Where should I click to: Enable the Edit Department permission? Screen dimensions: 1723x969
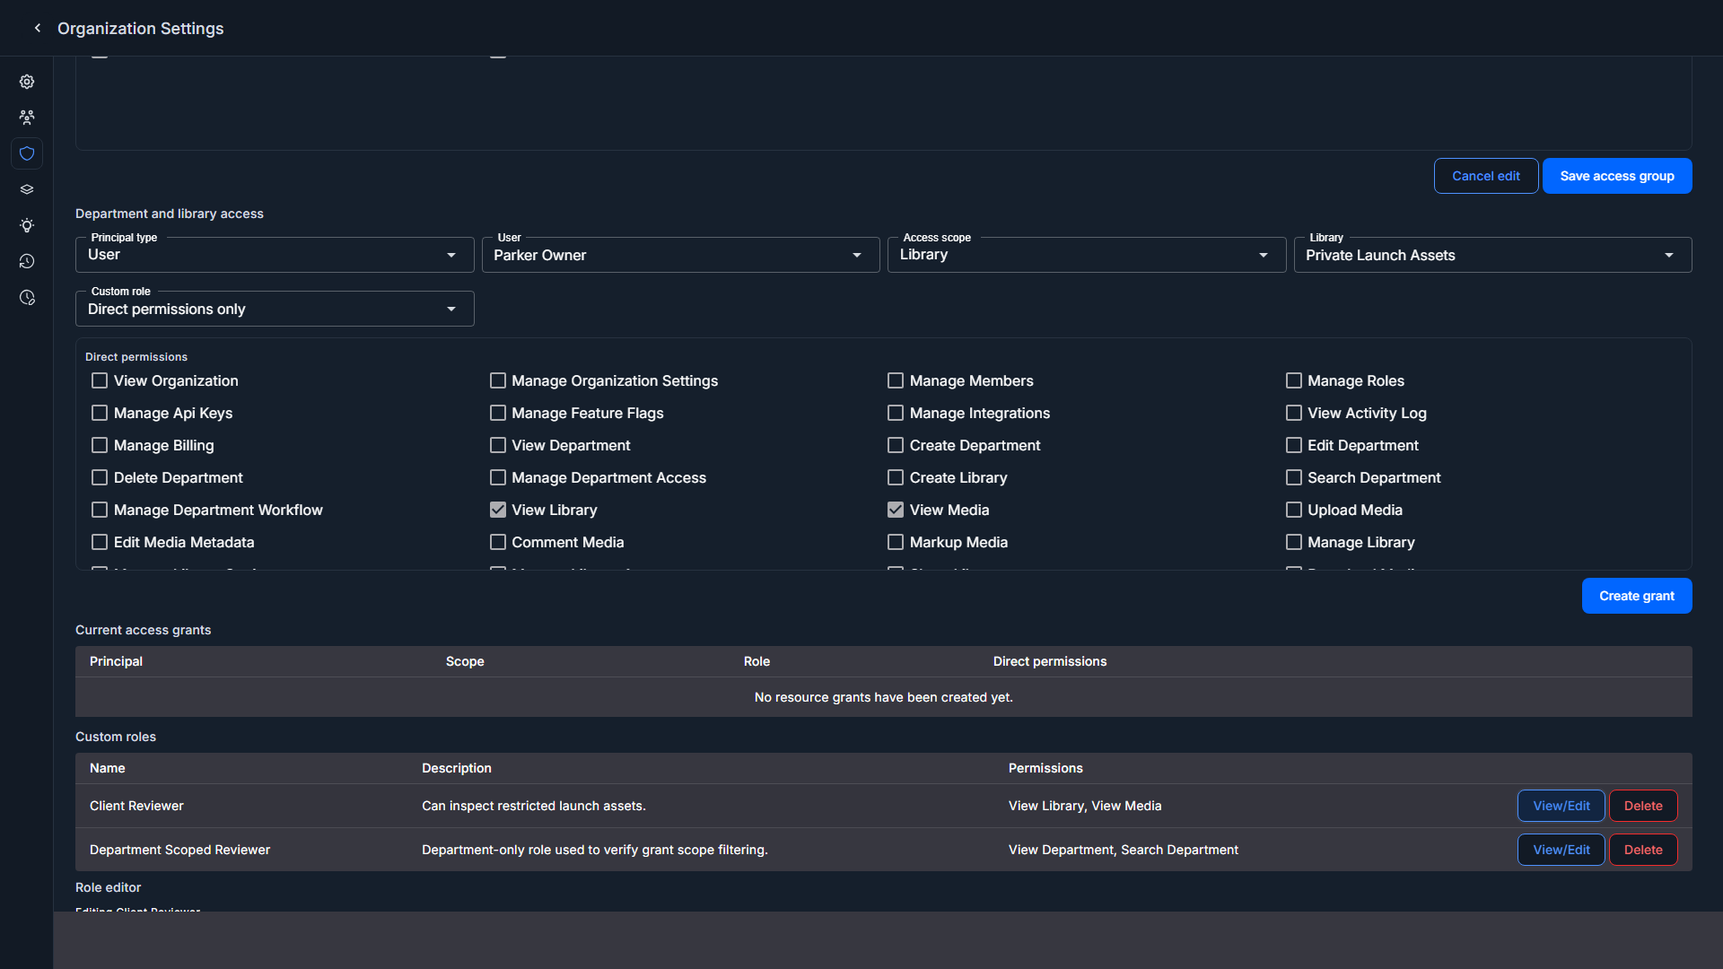[1294, 445]
